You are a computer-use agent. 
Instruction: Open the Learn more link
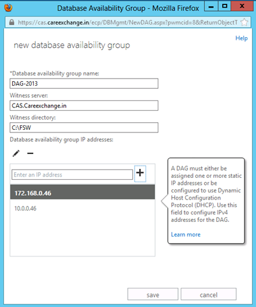(186, 235)
